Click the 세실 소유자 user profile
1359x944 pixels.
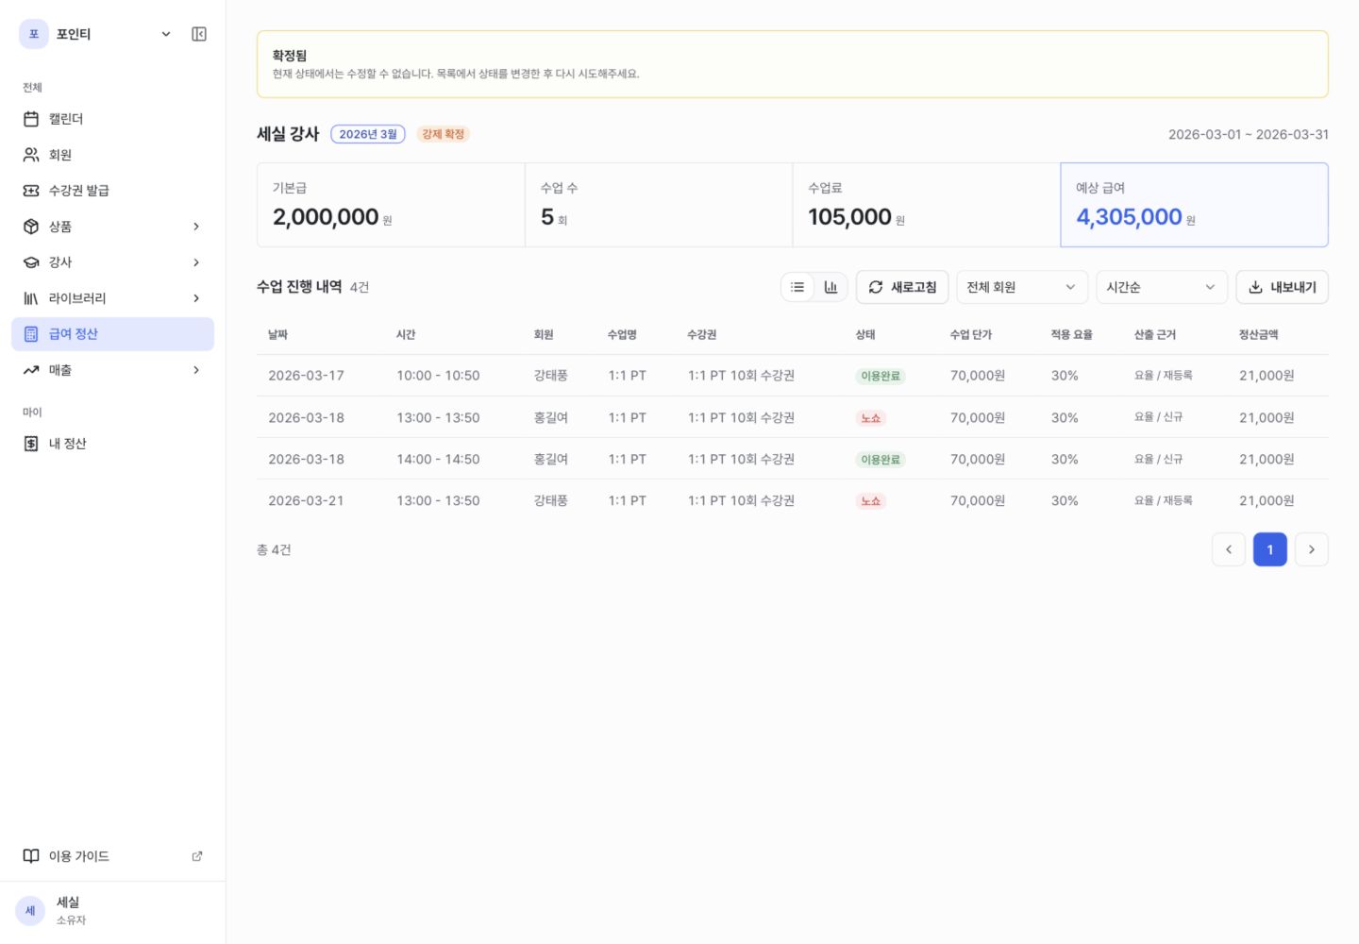tap(112, 911)
